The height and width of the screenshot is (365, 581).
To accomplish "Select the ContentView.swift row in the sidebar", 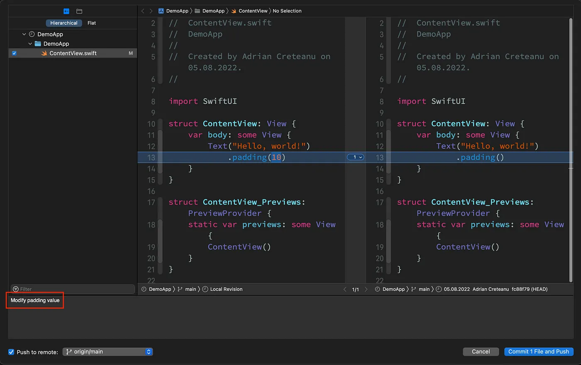I will (x=73, y=53).
